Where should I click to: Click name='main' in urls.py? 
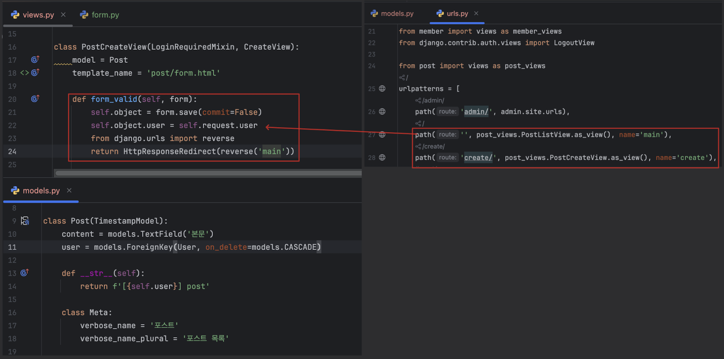pos(641,135)
